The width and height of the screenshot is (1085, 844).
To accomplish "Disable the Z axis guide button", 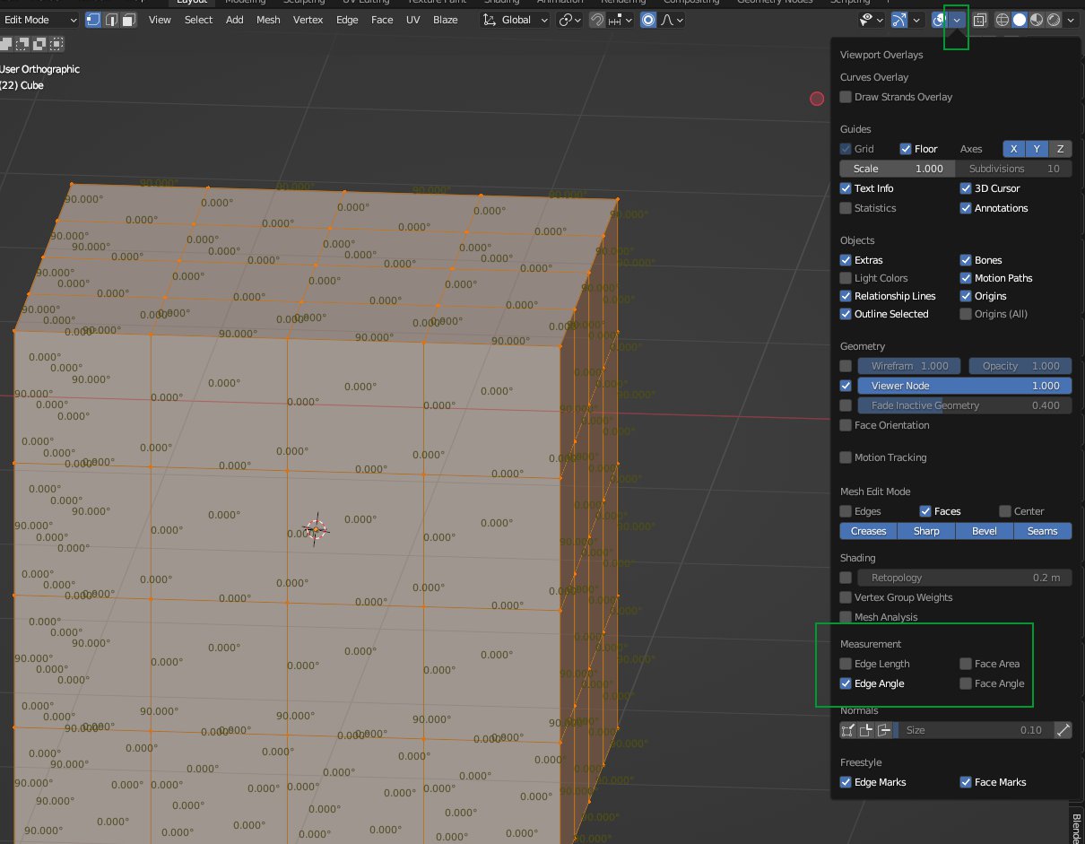I will [1060, 149].
